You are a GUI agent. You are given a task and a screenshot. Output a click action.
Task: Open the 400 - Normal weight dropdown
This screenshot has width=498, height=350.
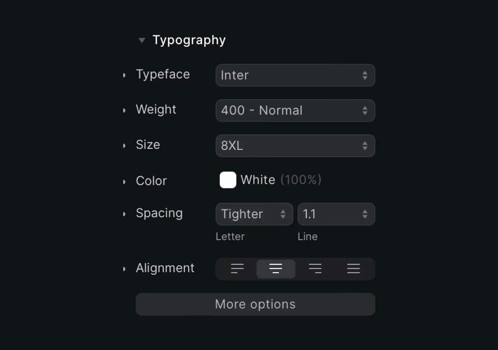pyautogui.click(x=295, y=111)
